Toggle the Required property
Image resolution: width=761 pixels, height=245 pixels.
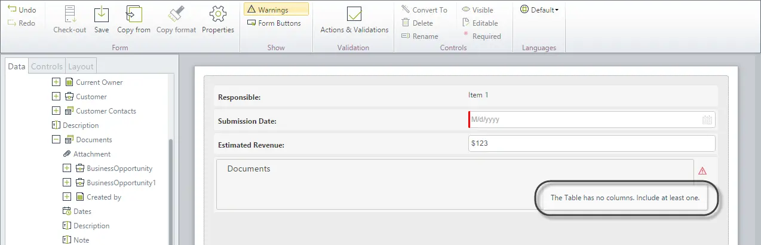tap(482, 36)
